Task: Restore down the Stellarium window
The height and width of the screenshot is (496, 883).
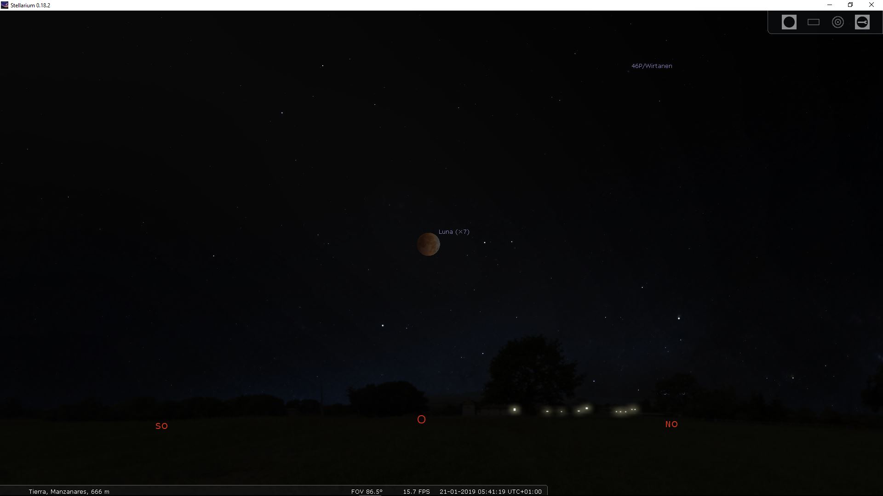Action: (850, 5)
